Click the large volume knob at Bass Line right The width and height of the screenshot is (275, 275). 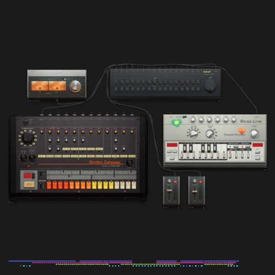tap(254, 134)
